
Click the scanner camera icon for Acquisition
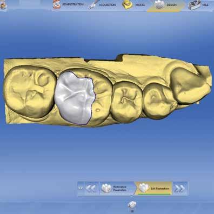point(93,5)
